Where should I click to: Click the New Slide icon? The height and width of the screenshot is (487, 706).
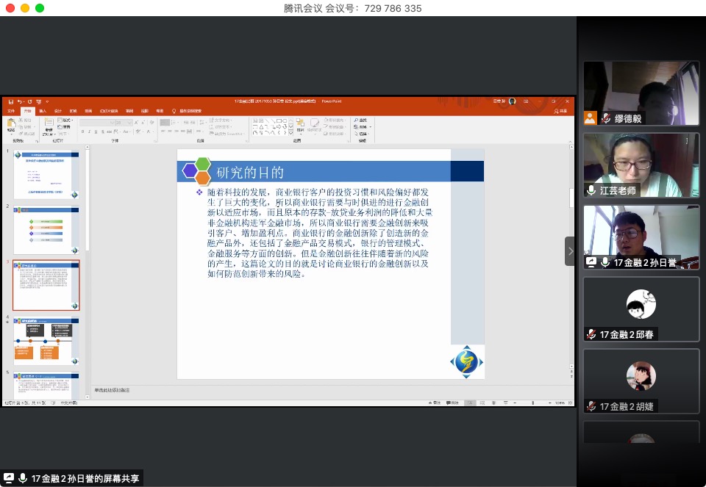[49, 124]
